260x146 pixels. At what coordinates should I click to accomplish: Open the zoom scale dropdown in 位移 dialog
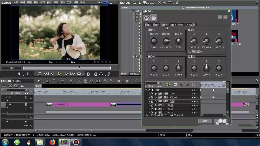159,86
